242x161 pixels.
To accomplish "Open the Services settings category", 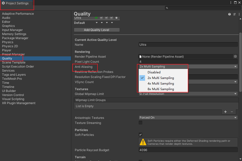I will 8,70.
